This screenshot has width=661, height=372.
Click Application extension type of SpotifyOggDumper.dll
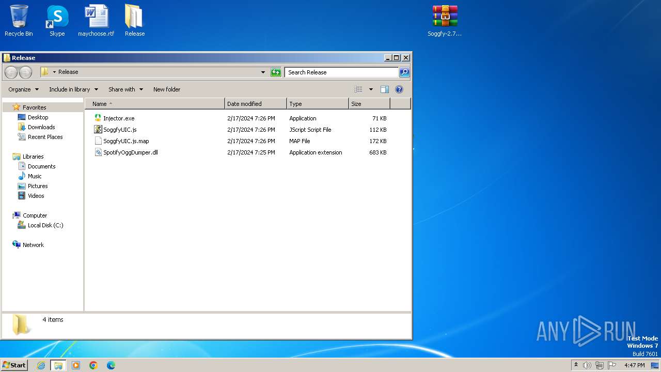(316, 152)
